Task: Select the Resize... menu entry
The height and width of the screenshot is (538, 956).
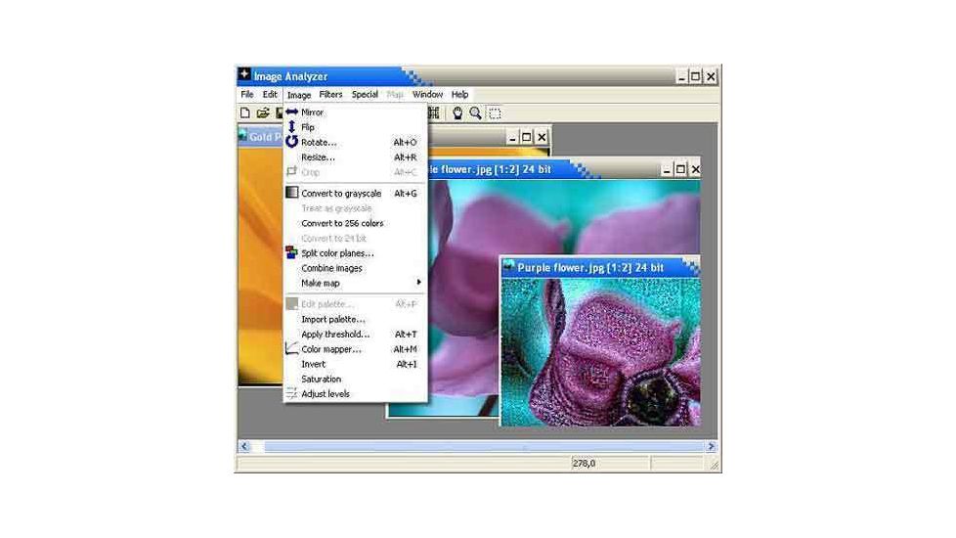Action: pyautogui.click(x=355, y=157)
